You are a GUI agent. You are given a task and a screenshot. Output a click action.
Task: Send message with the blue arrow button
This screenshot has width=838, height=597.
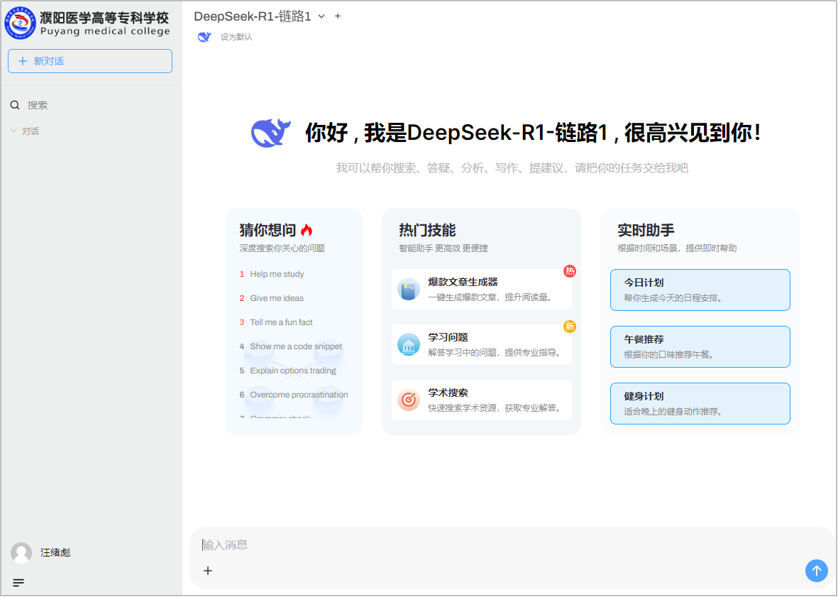[x=817, y=571]
